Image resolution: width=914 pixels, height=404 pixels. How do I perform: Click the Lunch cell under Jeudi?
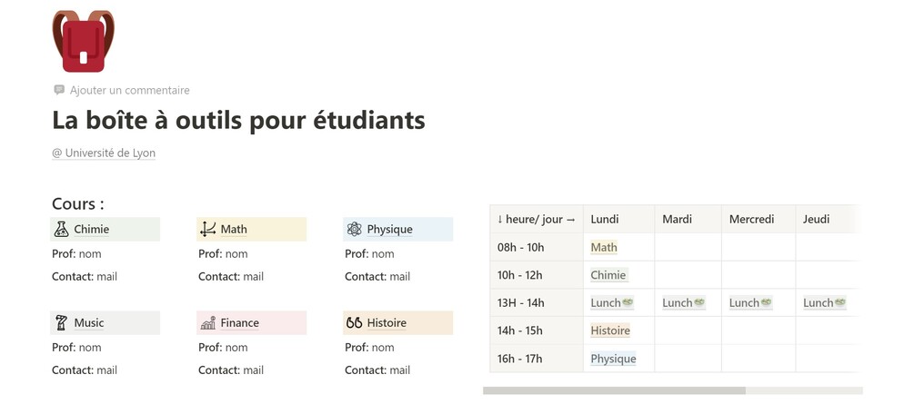pos(824,302)
